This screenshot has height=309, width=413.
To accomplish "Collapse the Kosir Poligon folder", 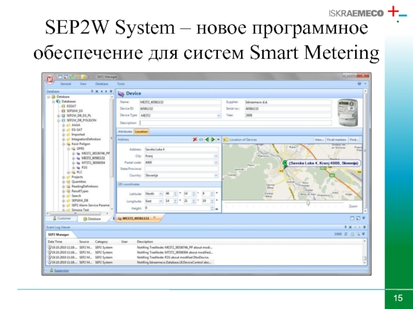I will click(63, 144).
